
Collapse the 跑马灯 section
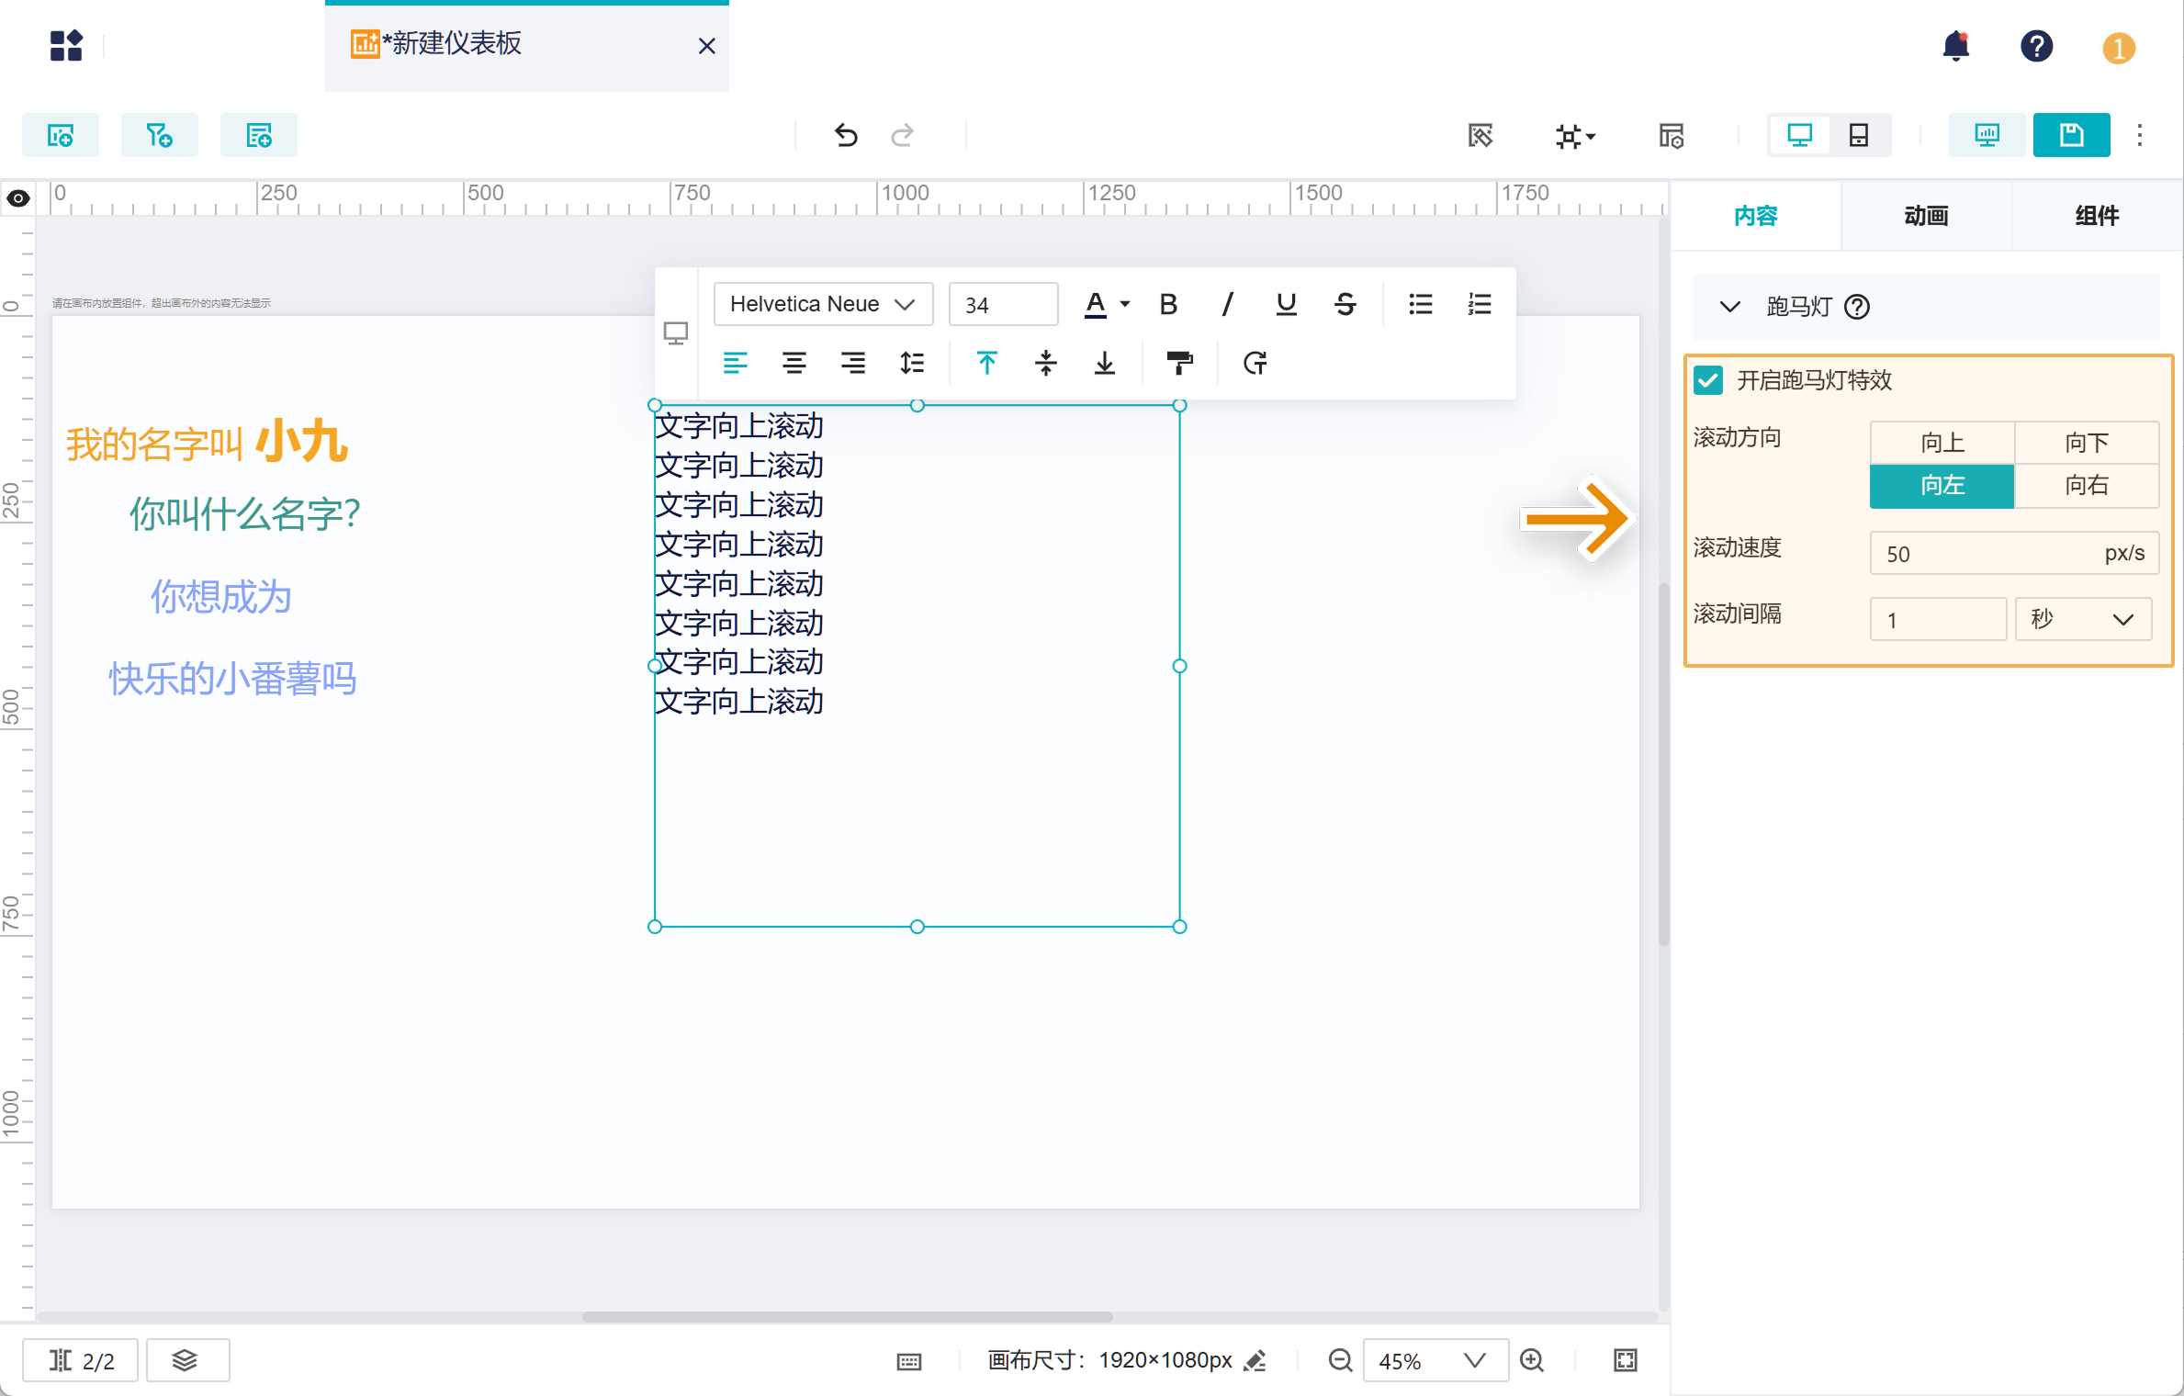(1730, 307)
